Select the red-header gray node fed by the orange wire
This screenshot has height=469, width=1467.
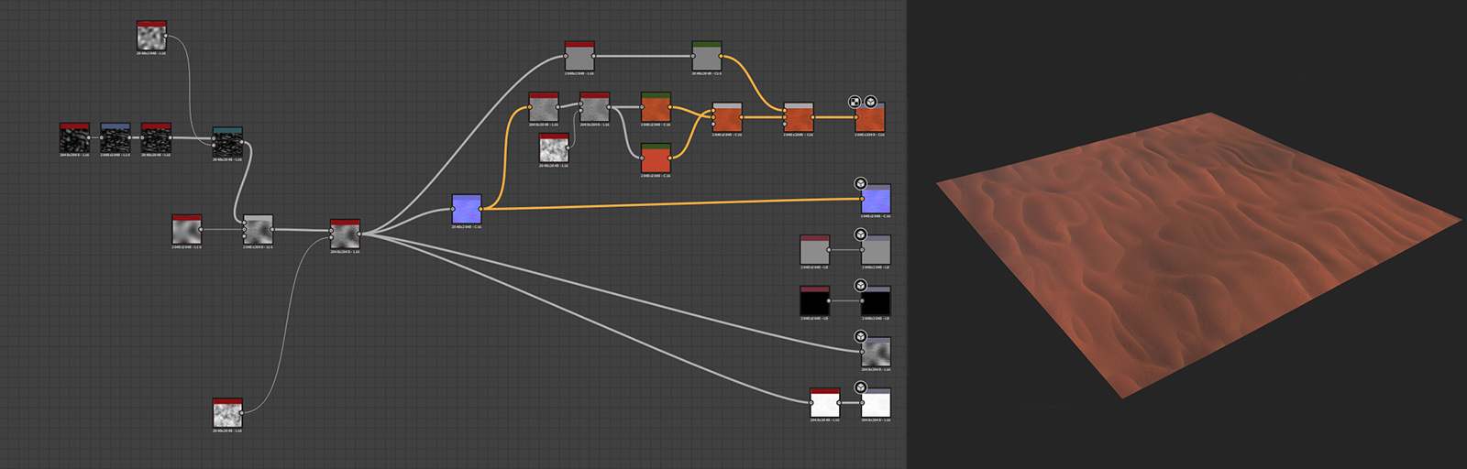point(544,107)
